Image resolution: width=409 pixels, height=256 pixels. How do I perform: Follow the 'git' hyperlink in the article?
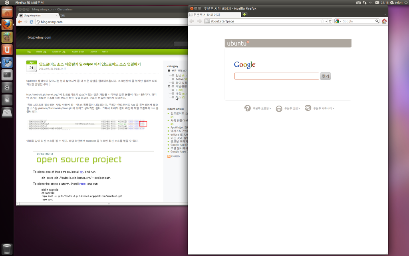pos(81,172)
